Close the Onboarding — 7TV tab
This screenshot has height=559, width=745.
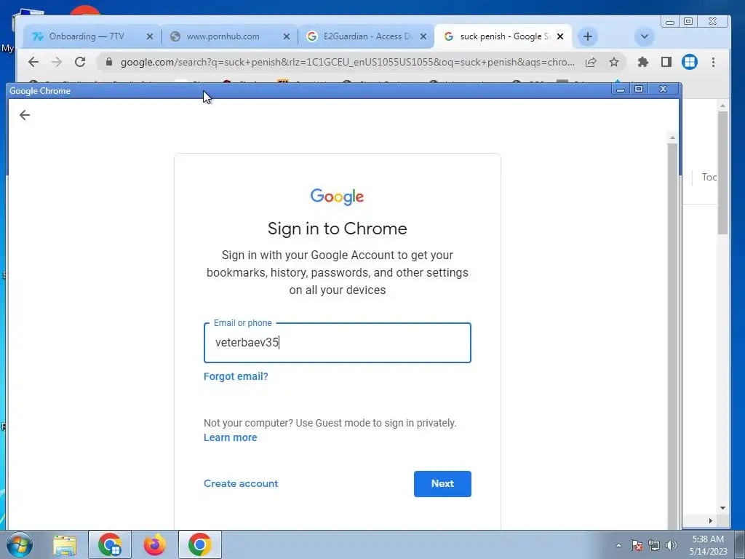point(150,36)
